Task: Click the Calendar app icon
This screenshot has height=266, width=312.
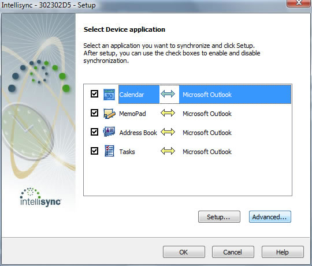Action: tap(109, 95)
